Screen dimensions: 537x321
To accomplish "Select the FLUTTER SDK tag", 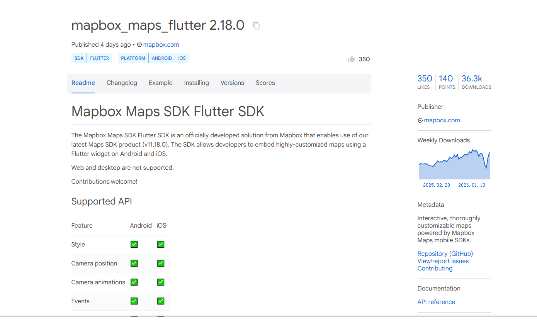I will (x=100, y=58).
